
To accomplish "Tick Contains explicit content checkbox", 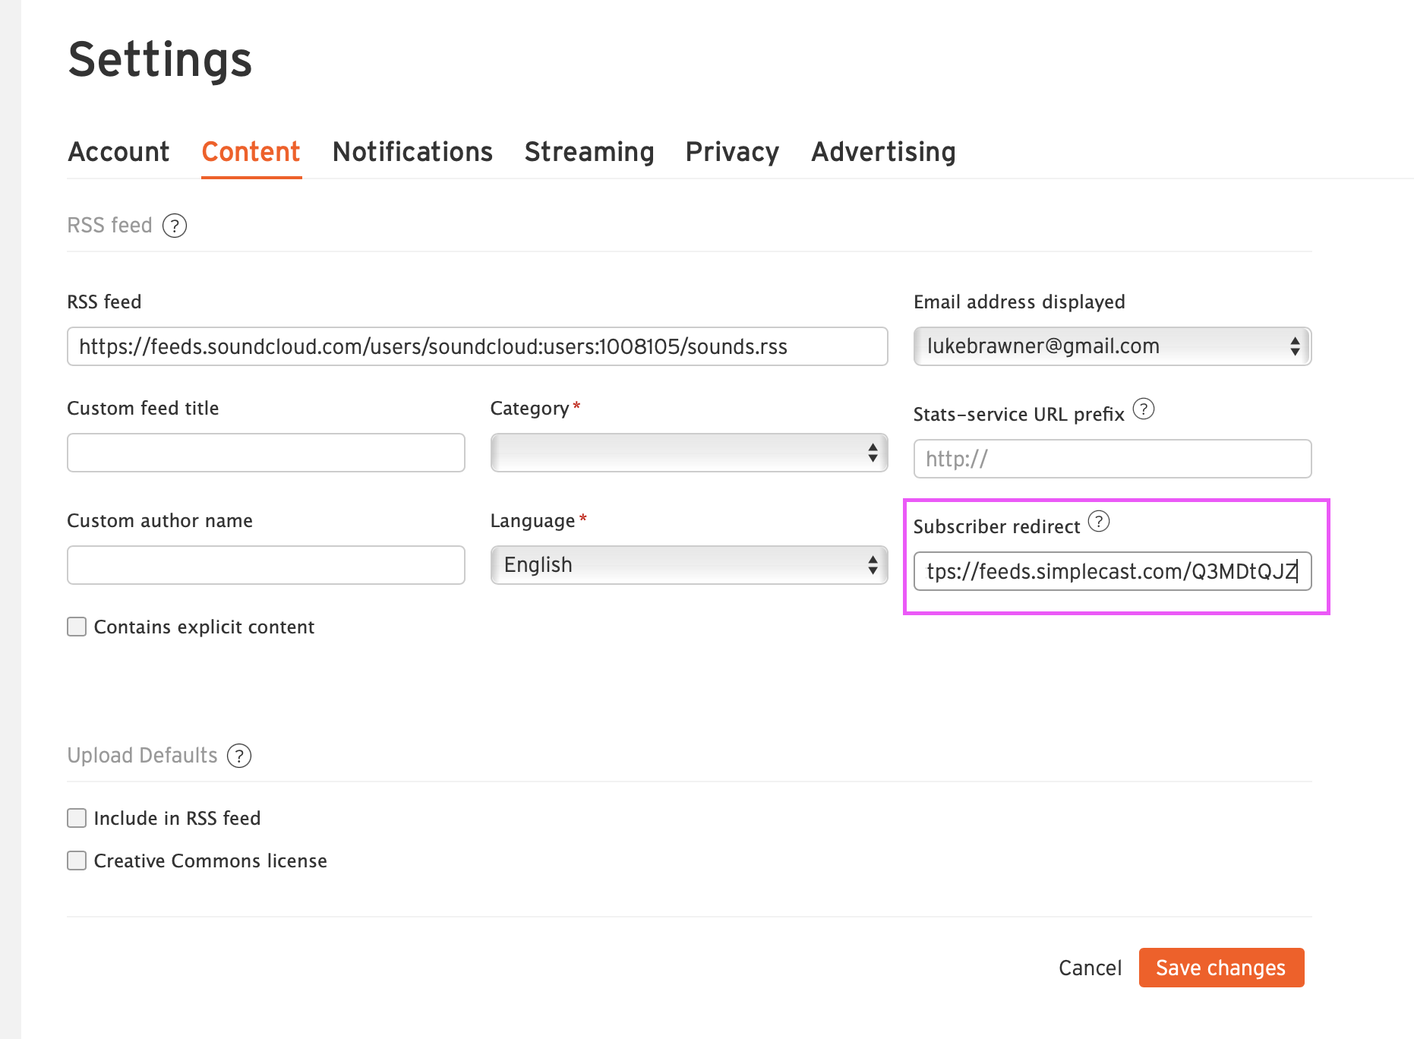I will point(77,627).
